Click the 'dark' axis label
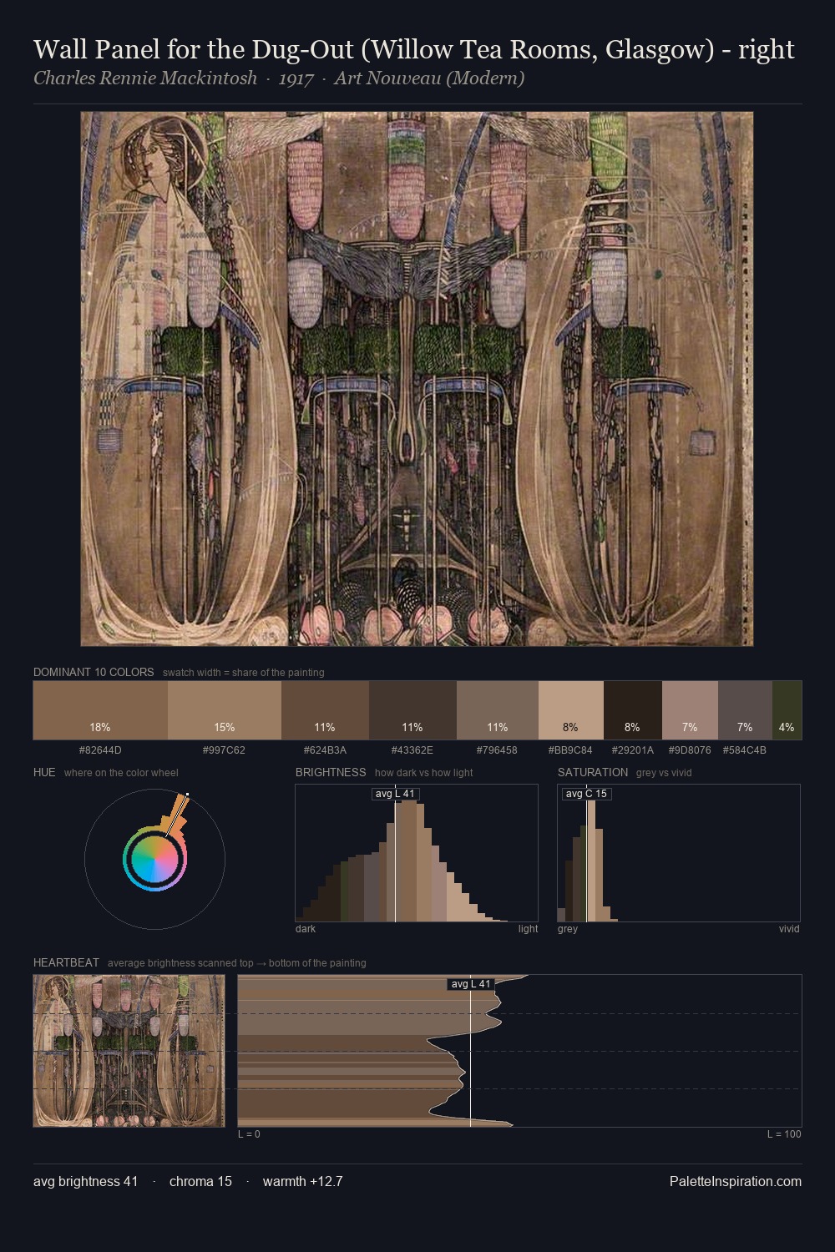 click(x=306, y=929)
